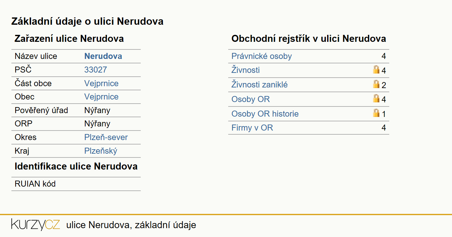Click the lock icon in Osoby OR row
Viewport: 452px width, 237px height.
376,99
